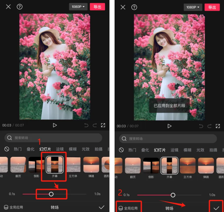
Task: Switch to 叠化 tab on left screen
Action: (x=31, y=149)
